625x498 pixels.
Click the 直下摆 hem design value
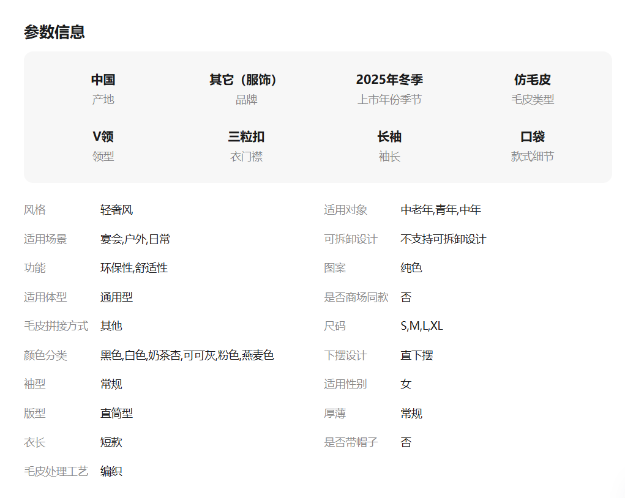[416, 355]
